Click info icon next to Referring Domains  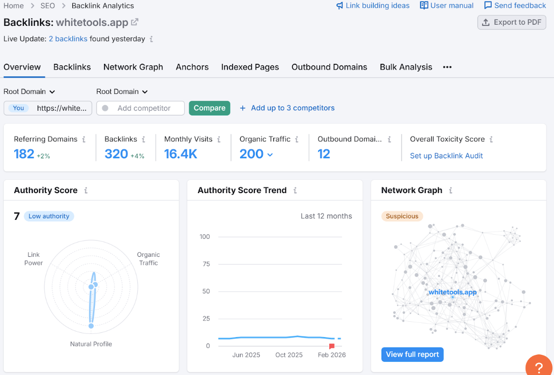click(x=83, y=139)
